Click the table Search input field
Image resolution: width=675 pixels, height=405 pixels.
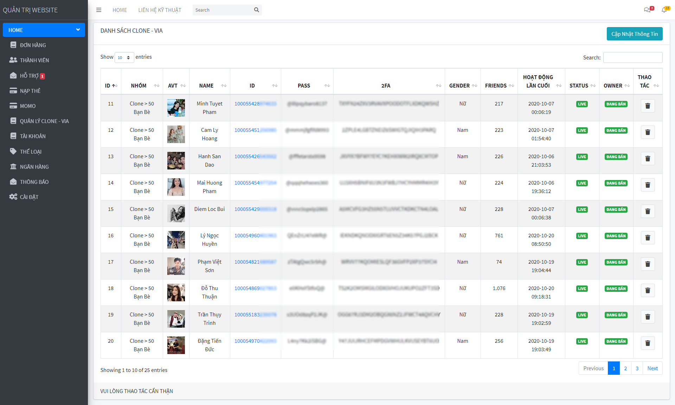point(632,57)
